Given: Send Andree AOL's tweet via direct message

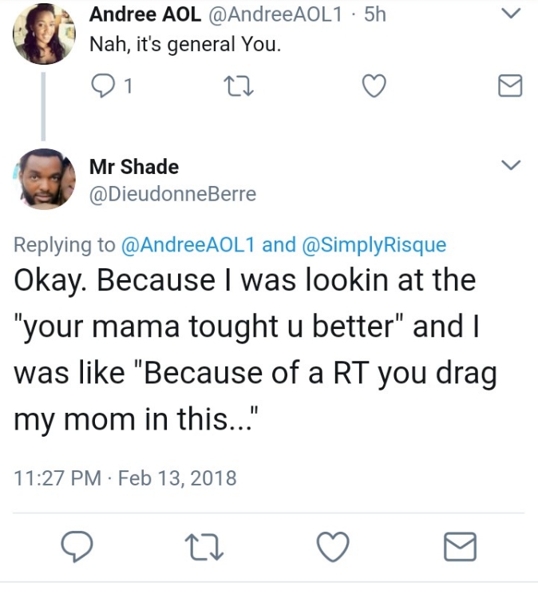Looking at the screenshot, I should pyautogui.click(x=509, y=86).
